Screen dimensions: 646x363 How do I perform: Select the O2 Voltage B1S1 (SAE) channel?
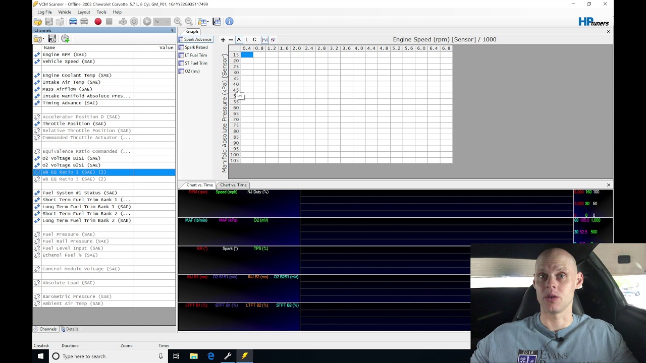104,158
